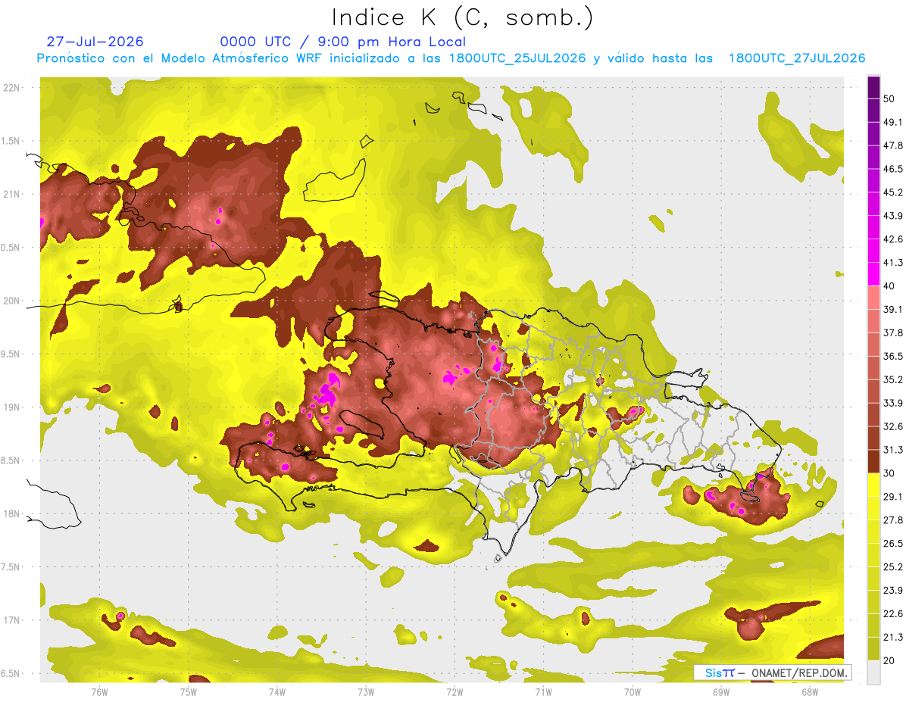Select the "18N" latitude label
909x702 pixels.
(11, 514)
